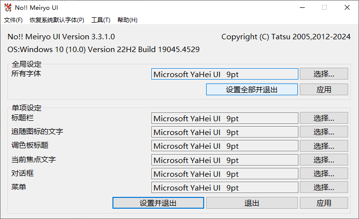Click the 所有字体 font name field
Image resolution: width=359 pixels, height=219 pixels.
[x=224, y=74]
